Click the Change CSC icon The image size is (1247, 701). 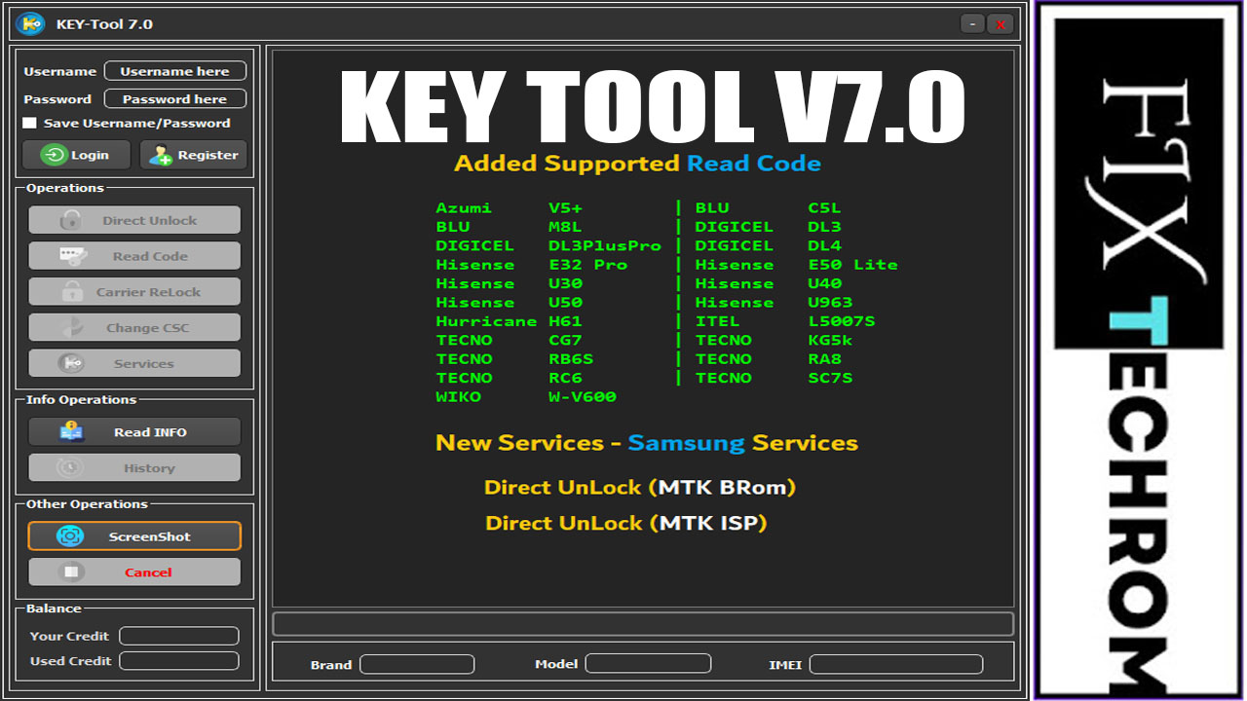click(72, 327)
